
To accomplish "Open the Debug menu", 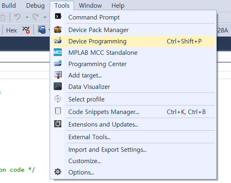I will click(x=35, y=6).
